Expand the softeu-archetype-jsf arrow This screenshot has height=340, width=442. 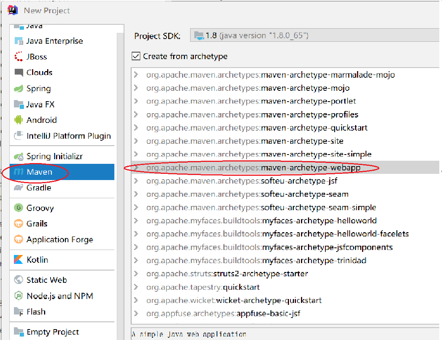click(x=136, y=181)
